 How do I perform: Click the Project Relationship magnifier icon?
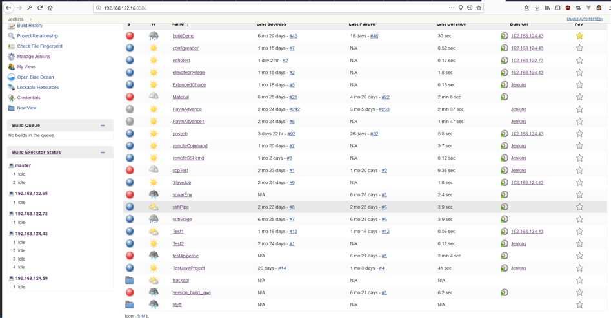tap(12, 36)
